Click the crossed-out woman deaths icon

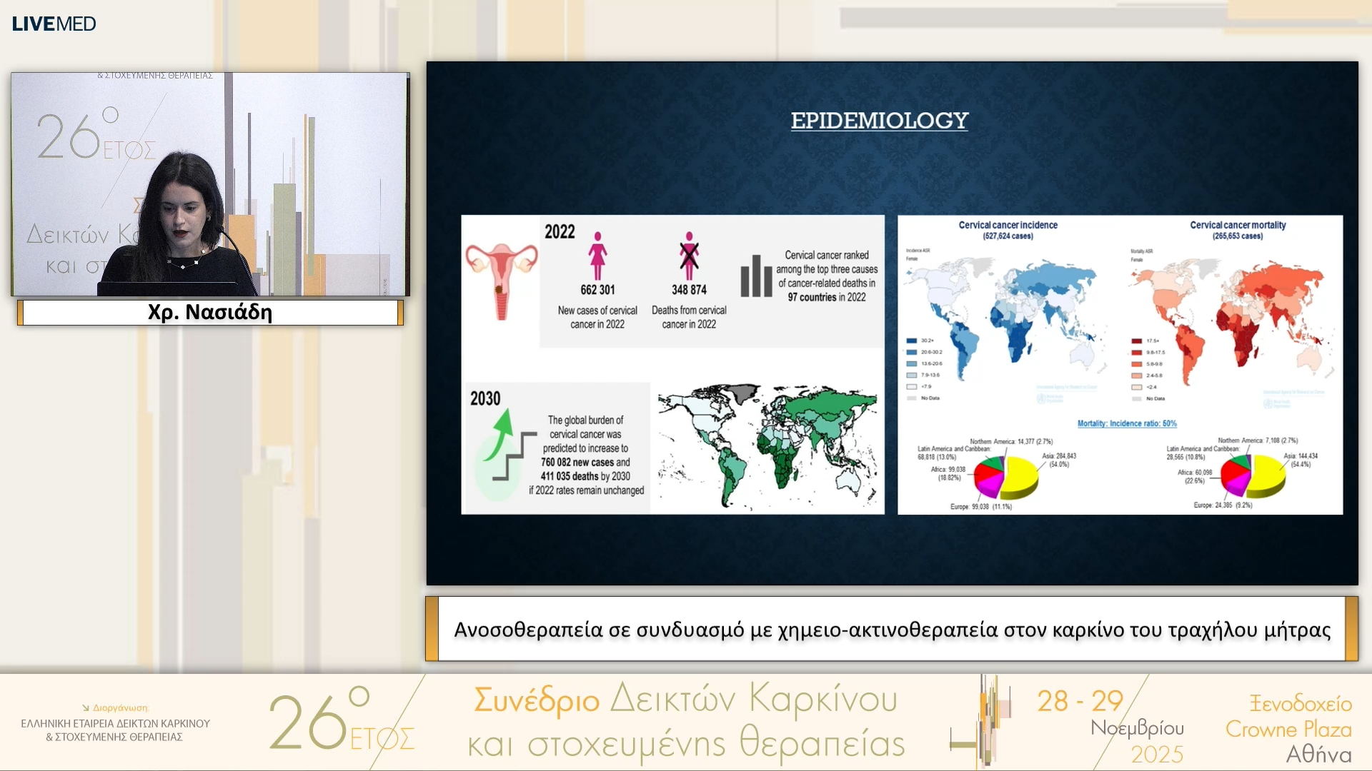click(x=689, y=256)
